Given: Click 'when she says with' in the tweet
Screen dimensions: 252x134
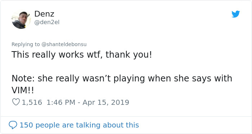Looking at the screenshot, I should pos(190,79).
